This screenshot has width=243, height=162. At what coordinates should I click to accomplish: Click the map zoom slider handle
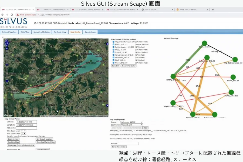pyautogui.click(x=7, y=65)
